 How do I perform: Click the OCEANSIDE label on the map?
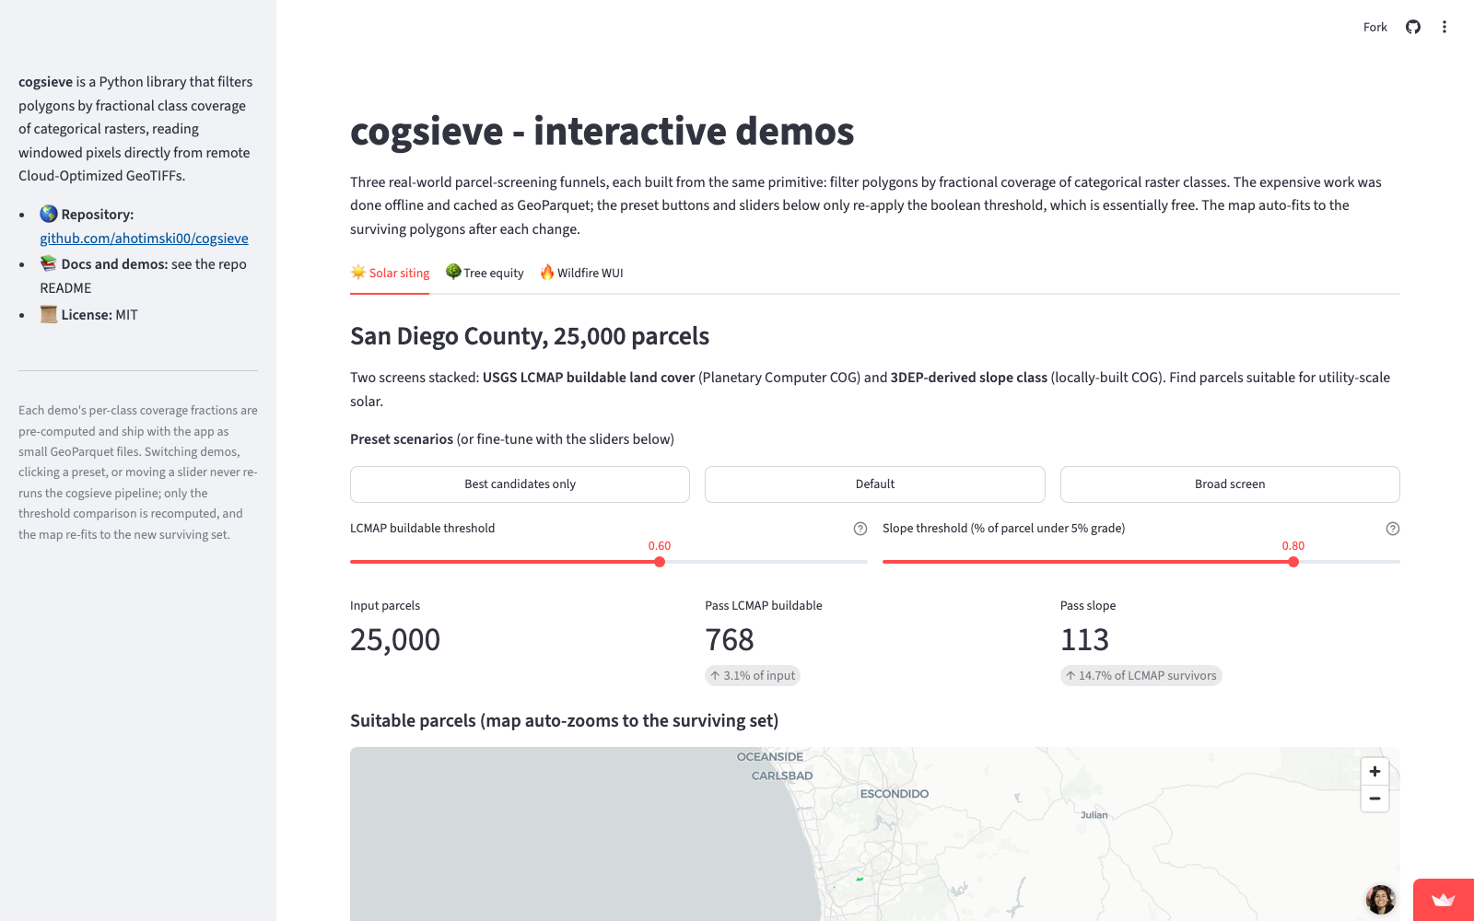[x=770, y=757]
